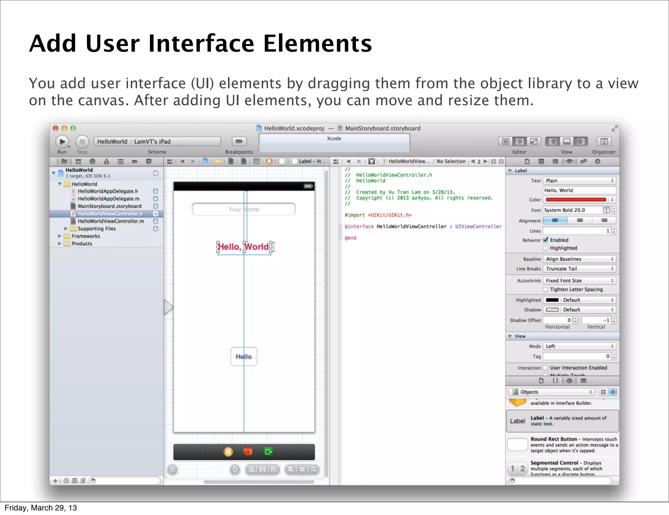Expand the Supporting Files folder
Viewport: 669px width, 515px height.
click(66, 229)
